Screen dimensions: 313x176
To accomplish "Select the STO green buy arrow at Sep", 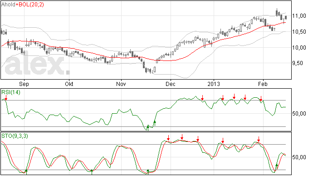I will [x=26, y=171].
